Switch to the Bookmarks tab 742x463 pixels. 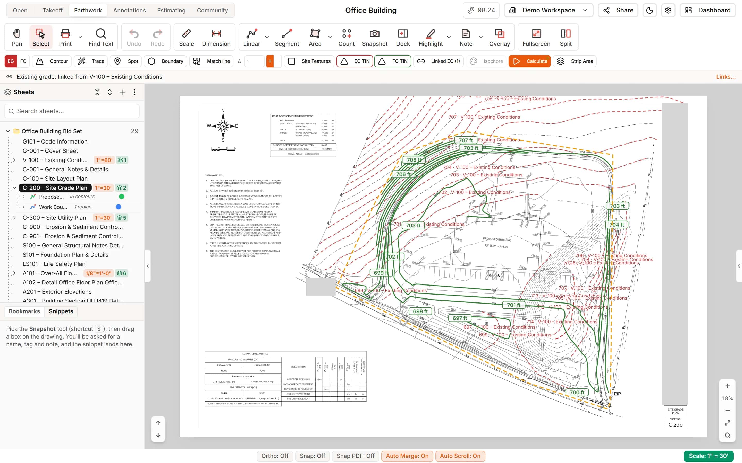click(24, 311)
